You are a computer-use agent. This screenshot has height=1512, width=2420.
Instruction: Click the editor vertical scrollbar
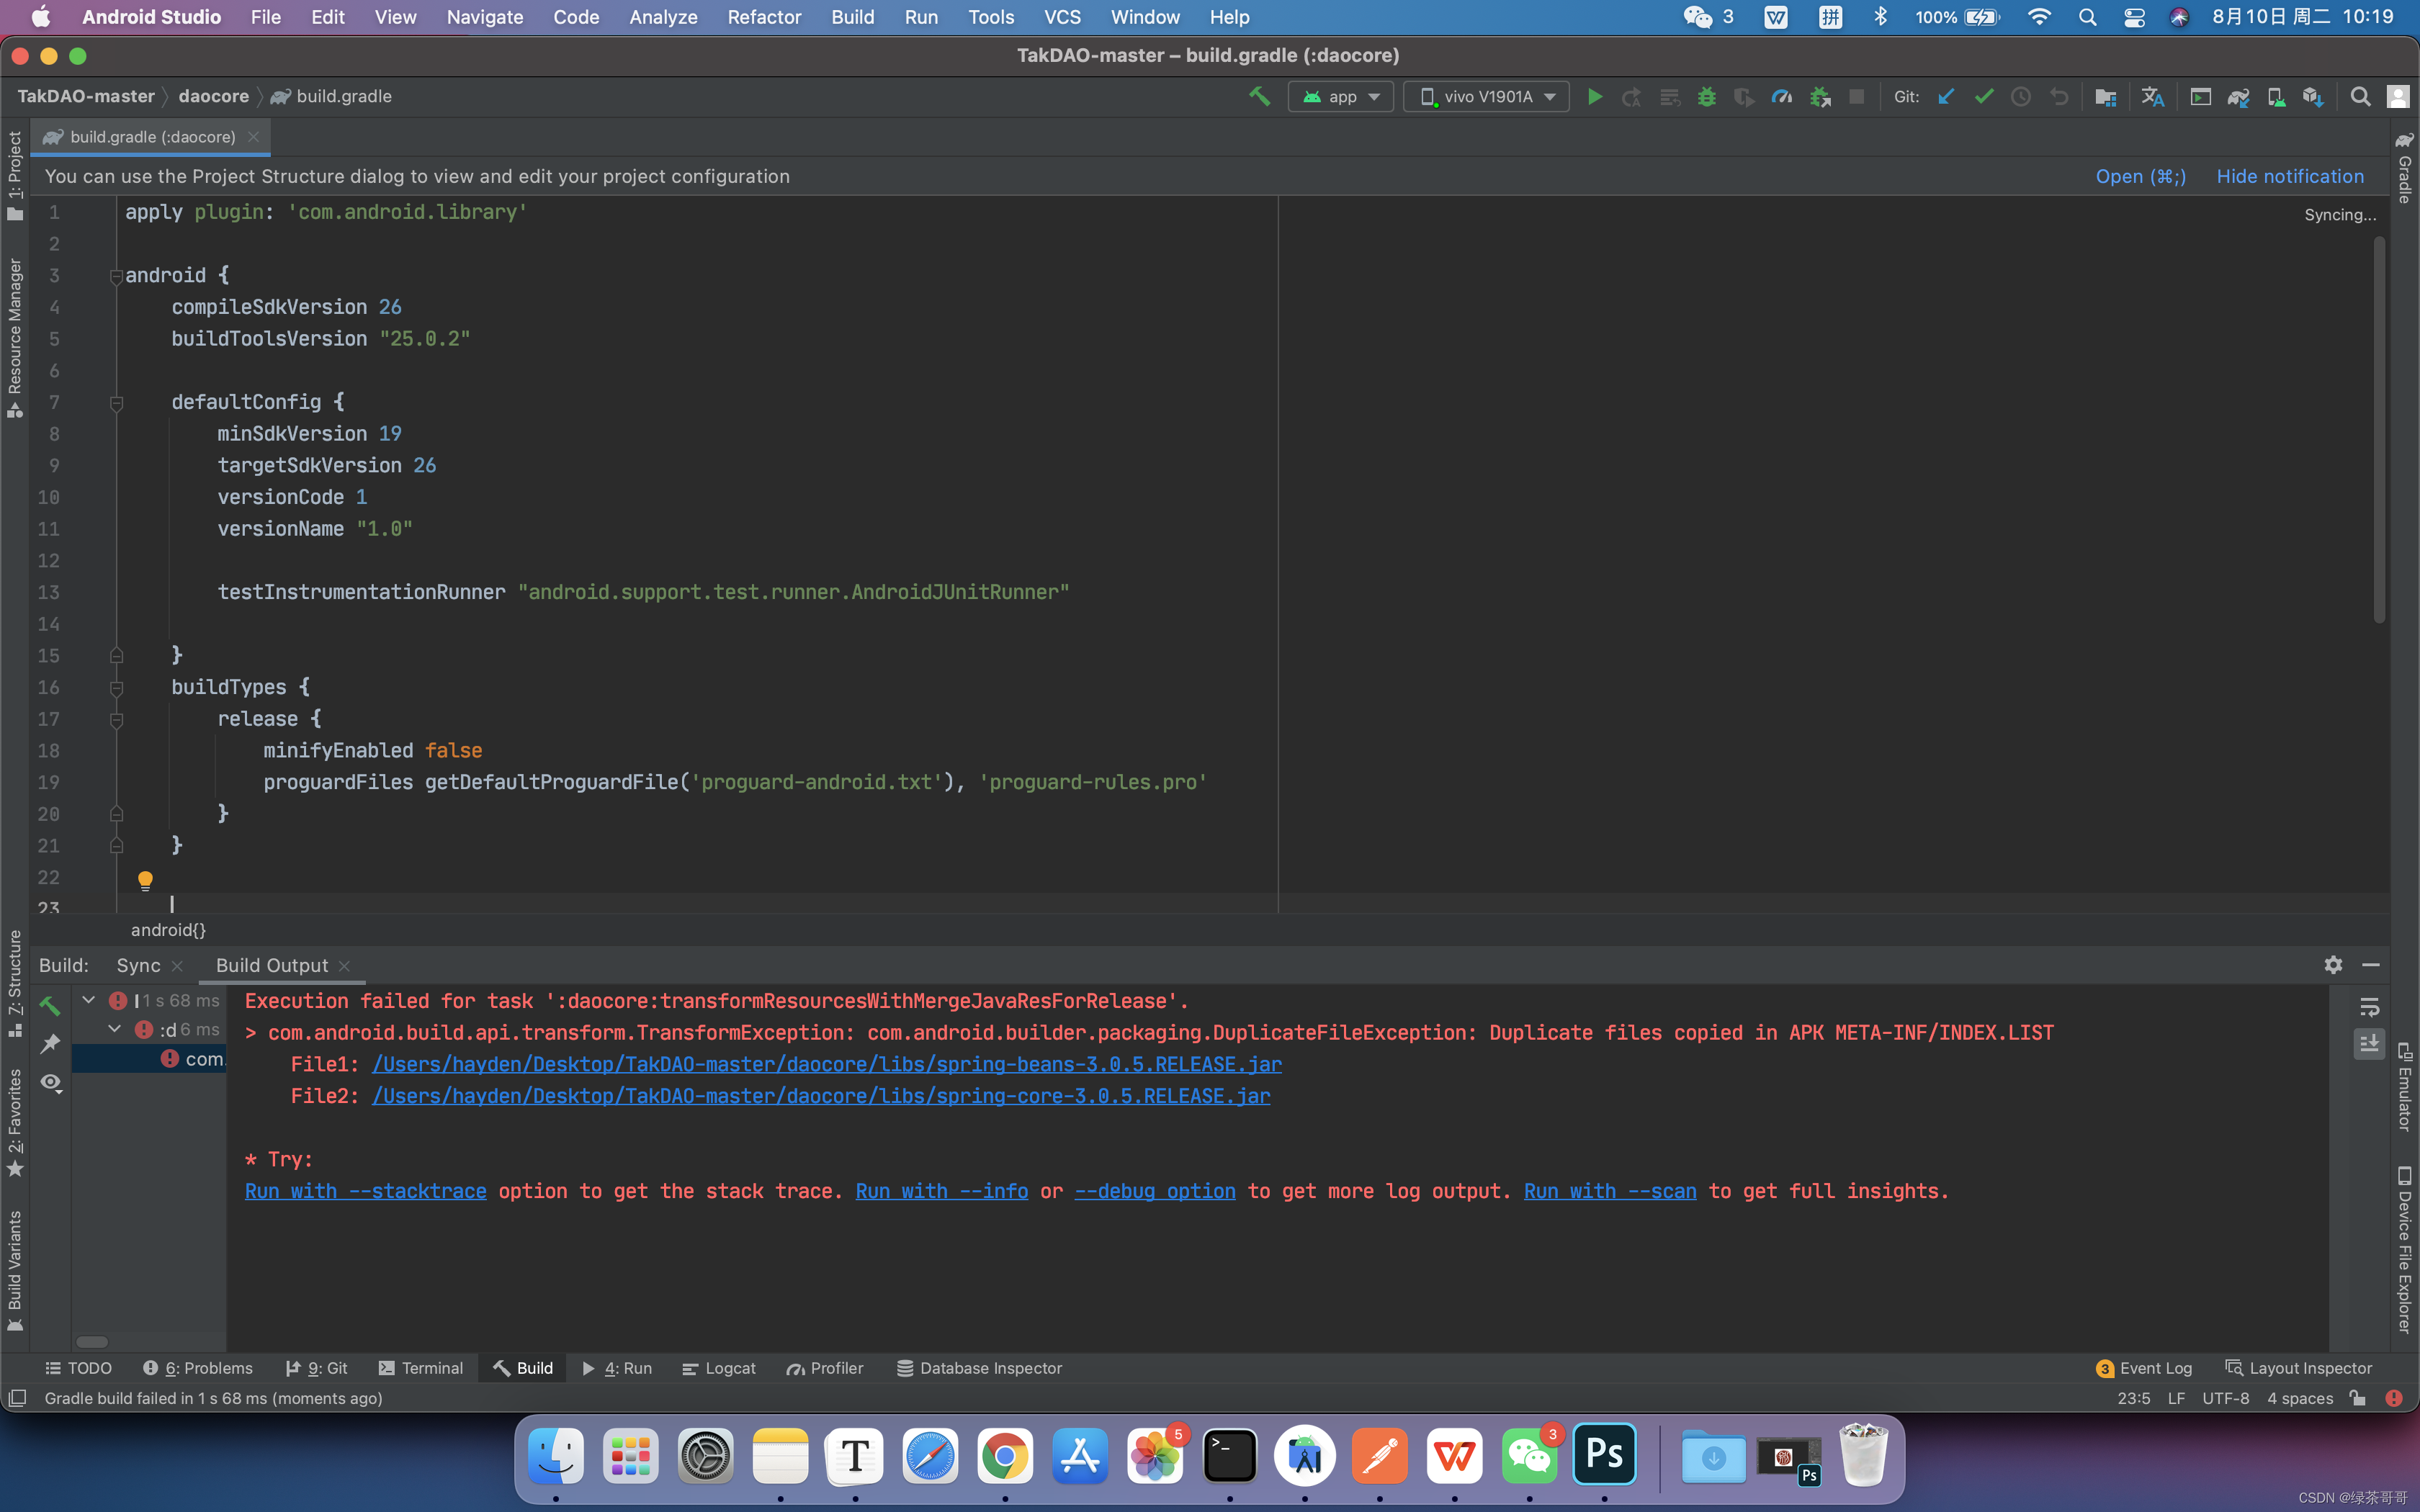2379,430
